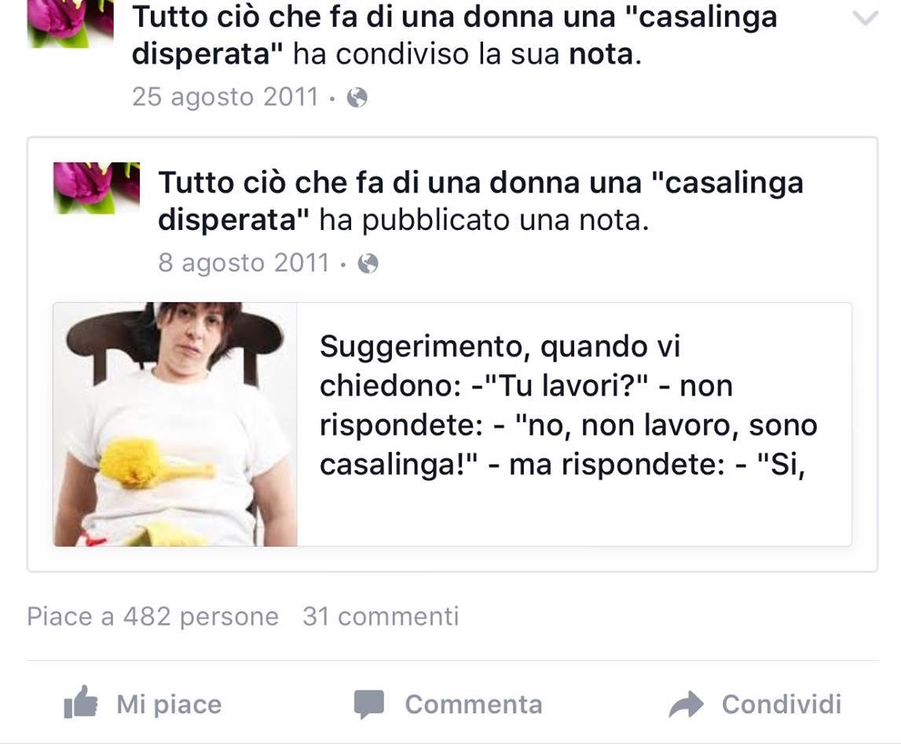Click globe privacy icon beside 8 agosto 2011

368,264
